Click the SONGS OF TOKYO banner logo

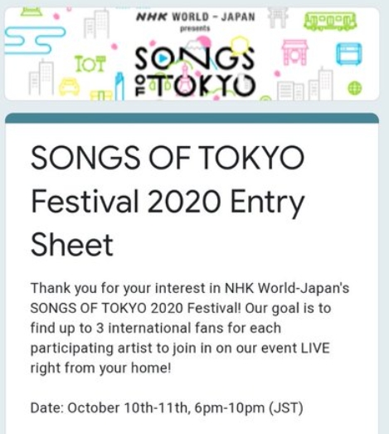pyautogui.click(x=194, y=71)
